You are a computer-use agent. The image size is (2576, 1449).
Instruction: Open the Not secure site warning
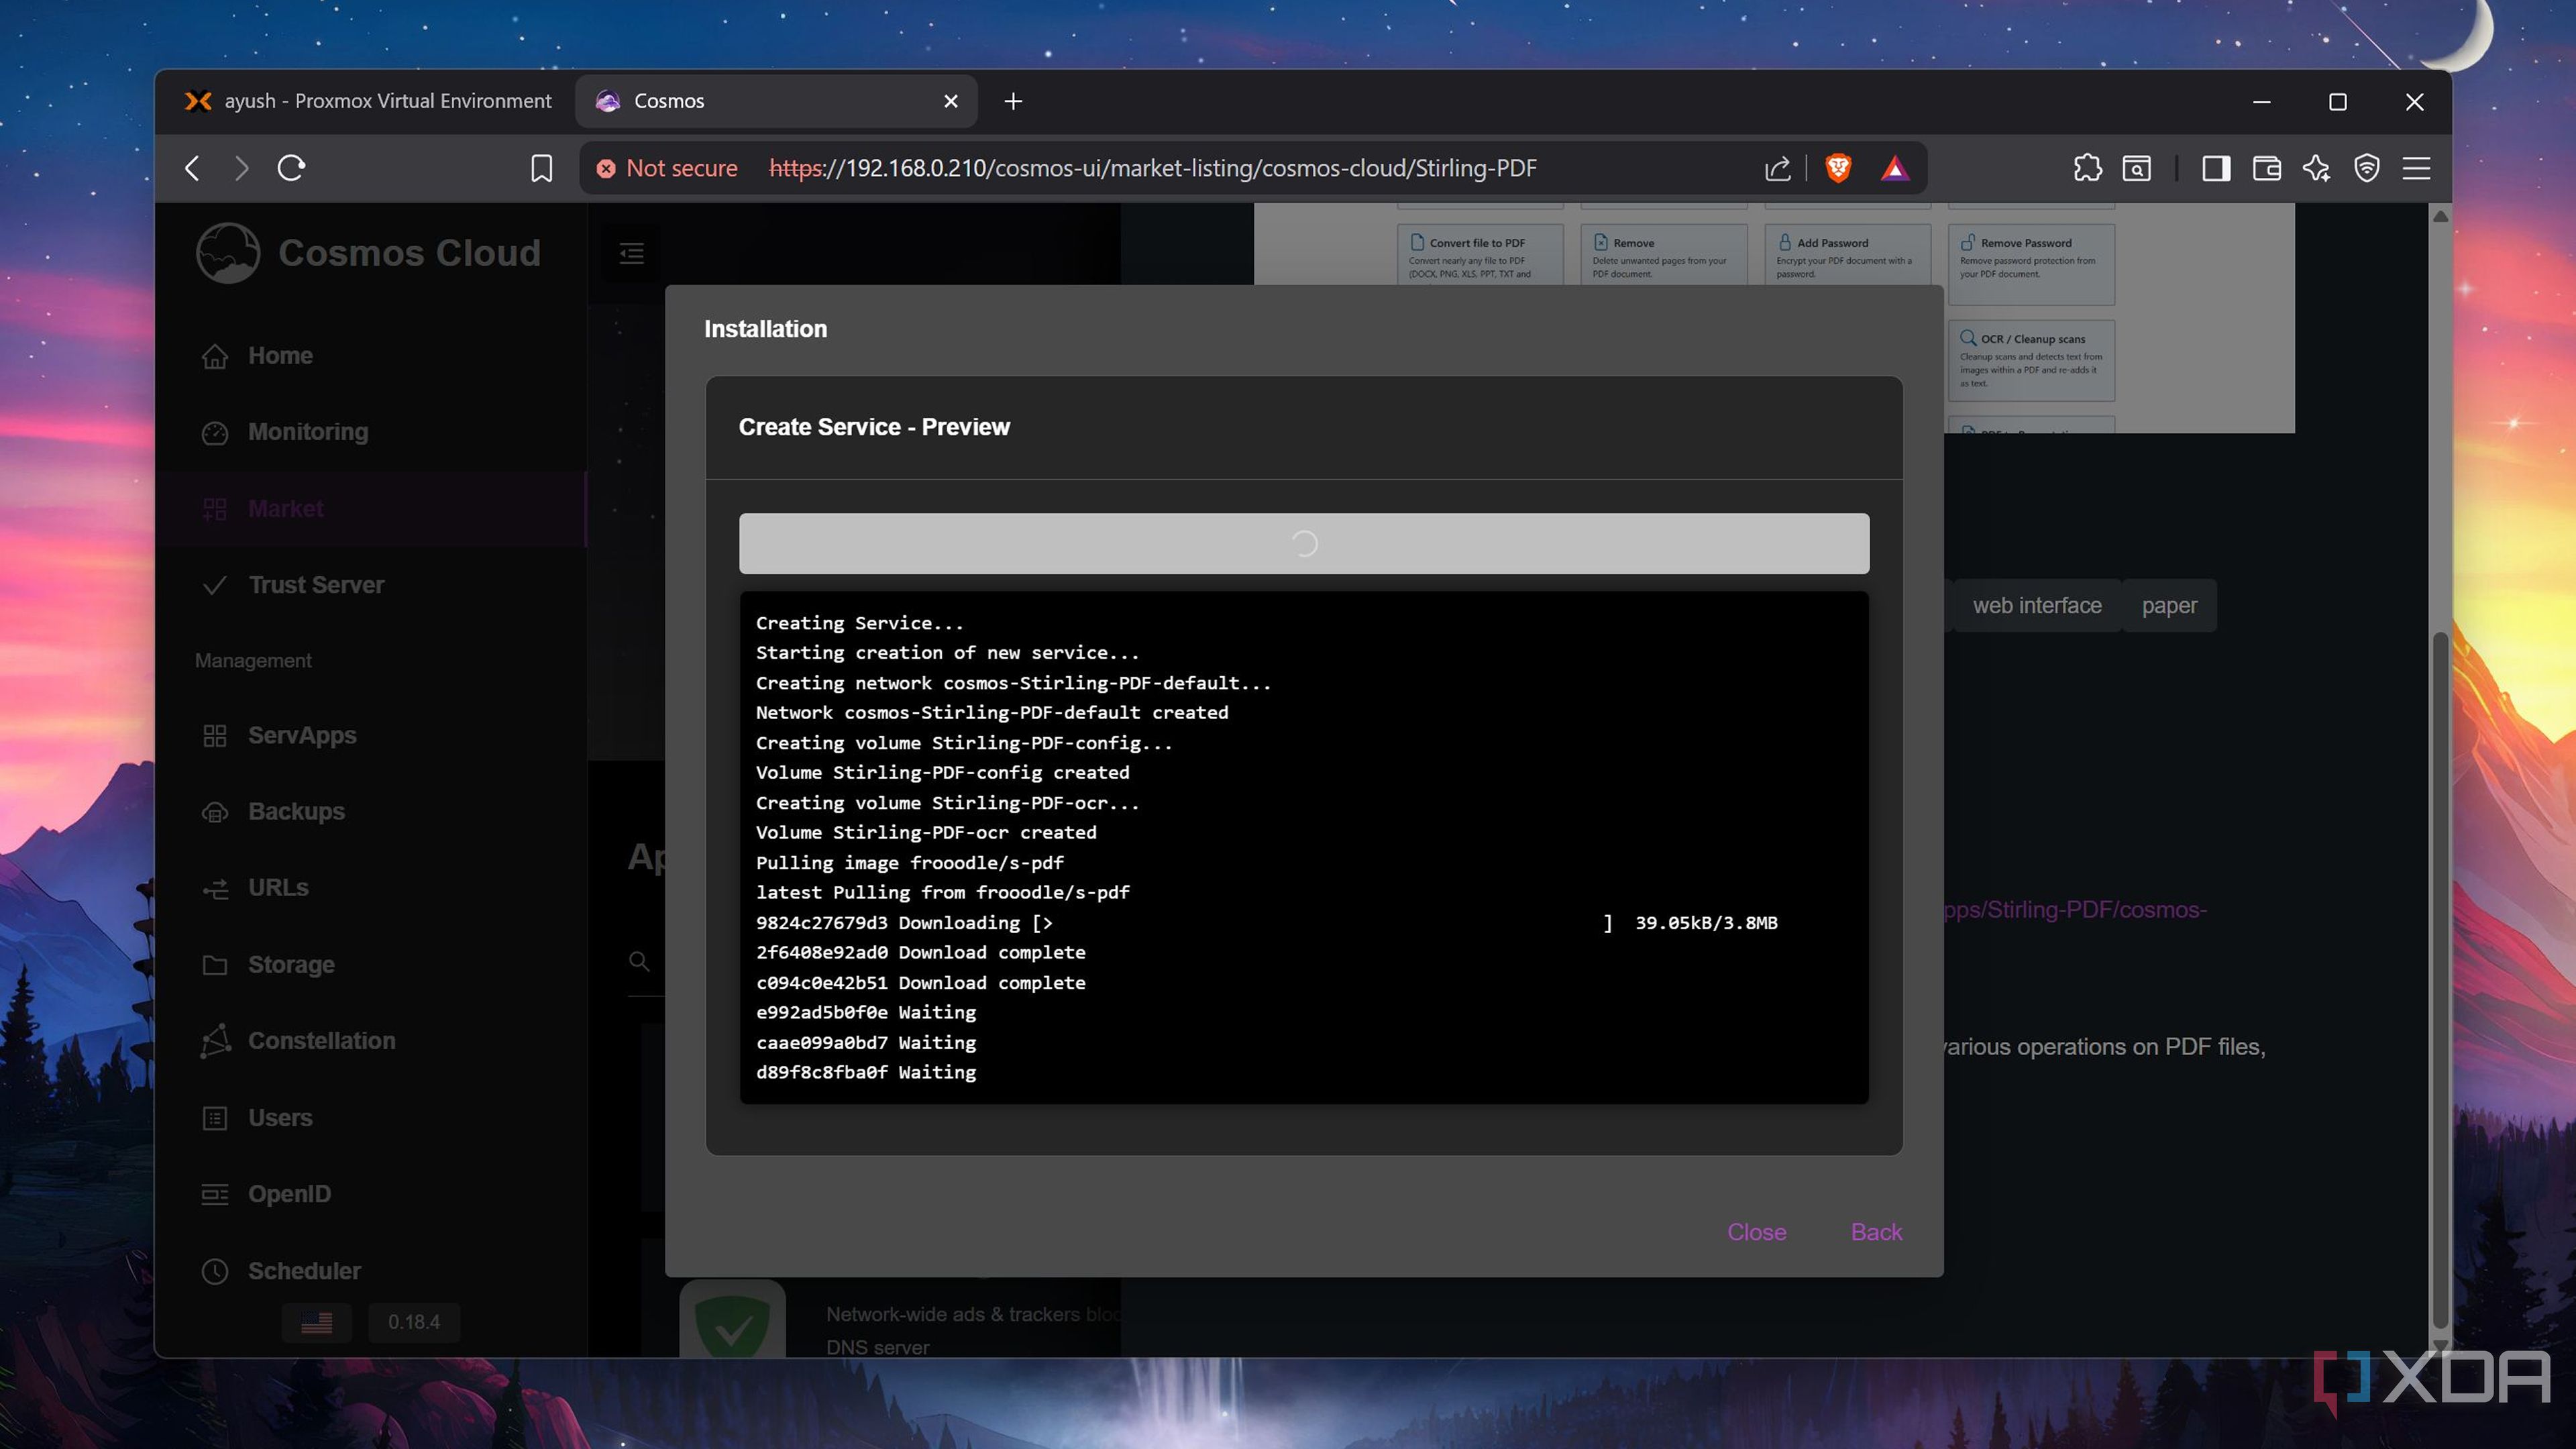coord(667,168)
